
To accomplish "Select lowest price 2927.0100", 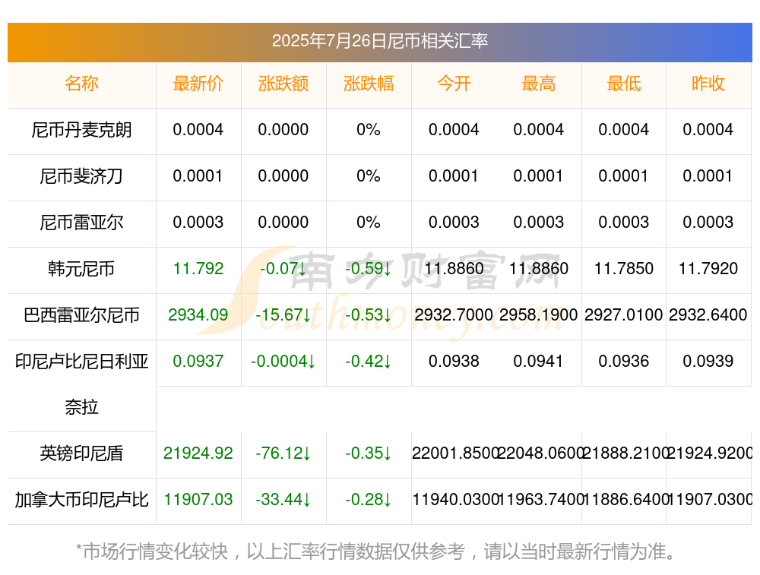I will (624, 315).
